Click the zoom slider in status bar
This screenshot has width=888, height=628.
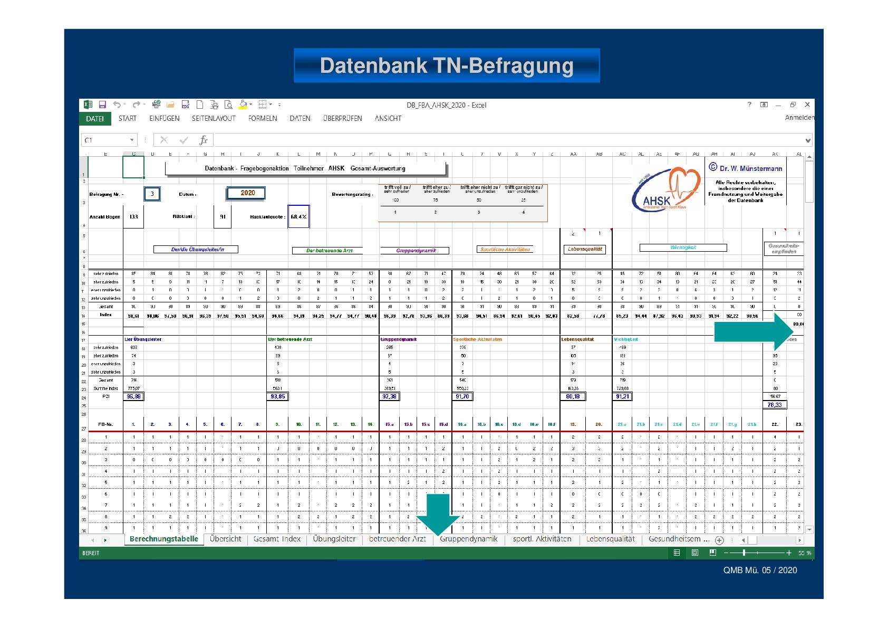pos(744,553)
